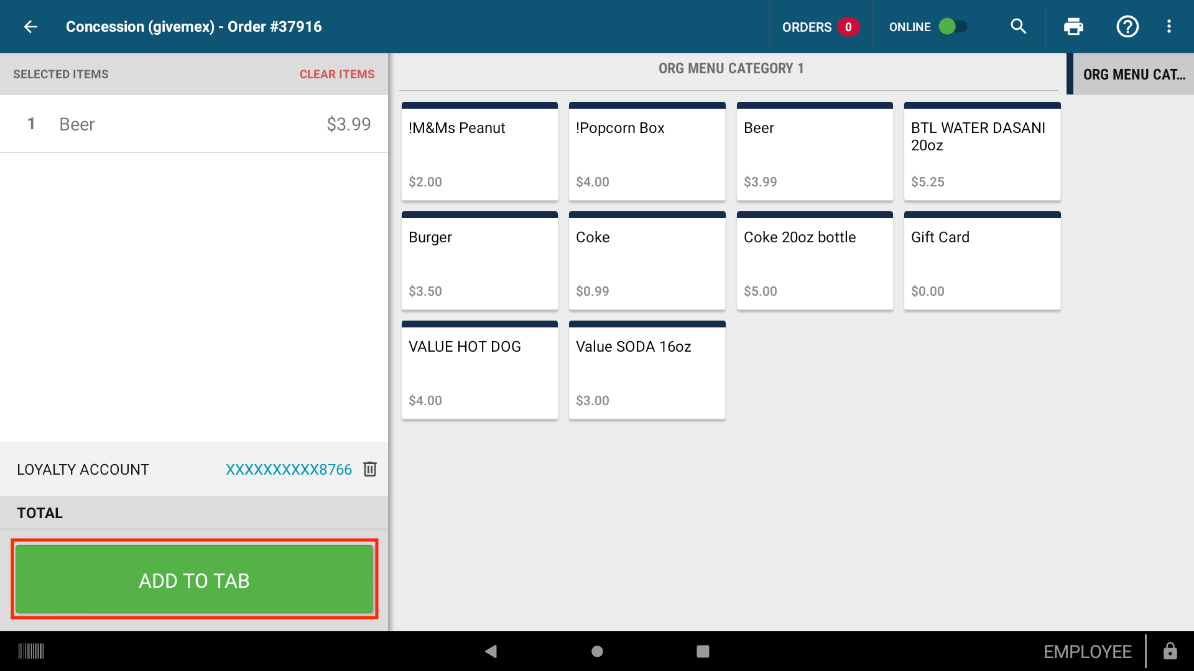Image resolution: width=1194 pixels, height=671 pixels.
Task: Add Coke 20oz bottle item
Action: 815,260
